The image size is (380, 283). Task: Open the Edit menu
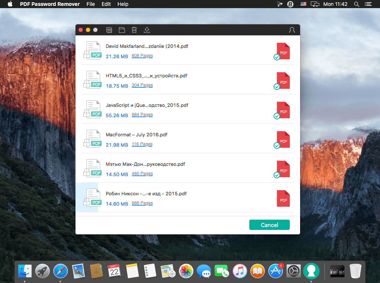106,4
